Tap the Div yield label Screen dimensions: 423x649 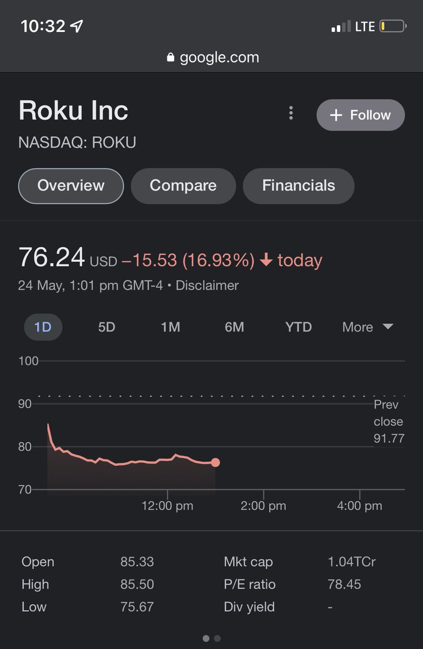coord(249,607)
